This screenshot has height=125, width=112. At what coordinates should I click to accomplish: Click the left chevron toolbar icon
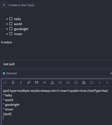[x=99, y=82]
